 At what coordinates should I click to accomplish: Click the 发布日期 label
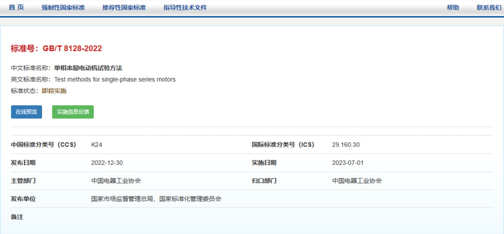coord(23,163)
